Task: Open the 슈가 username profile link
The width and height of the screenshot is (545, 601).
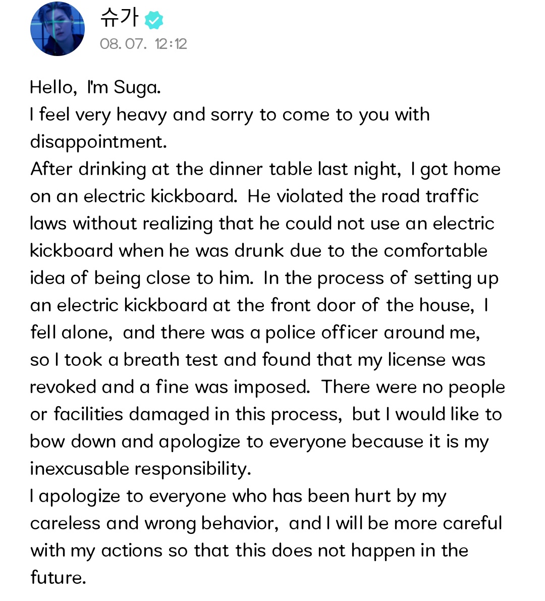Action: (x=119, y=18)
